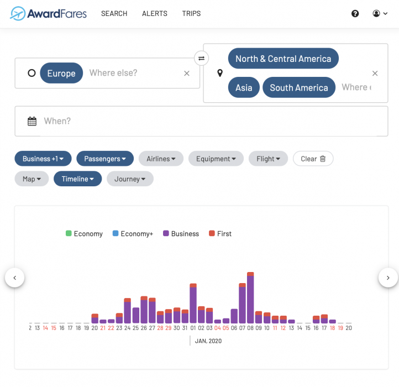Expand the Business +1 cabin dropdown
Viewport: 399px width, 387px height.
(43, 159)
